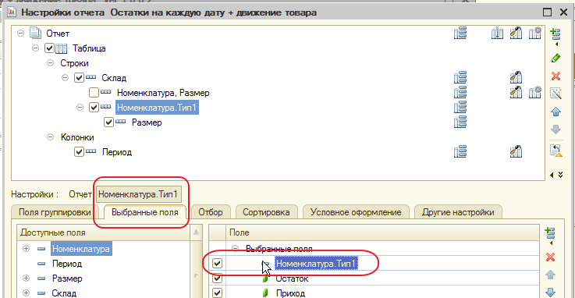This screenshot has width=575, height=298.
Task: Click the Поле column header
Action: [x=382, y=232]
